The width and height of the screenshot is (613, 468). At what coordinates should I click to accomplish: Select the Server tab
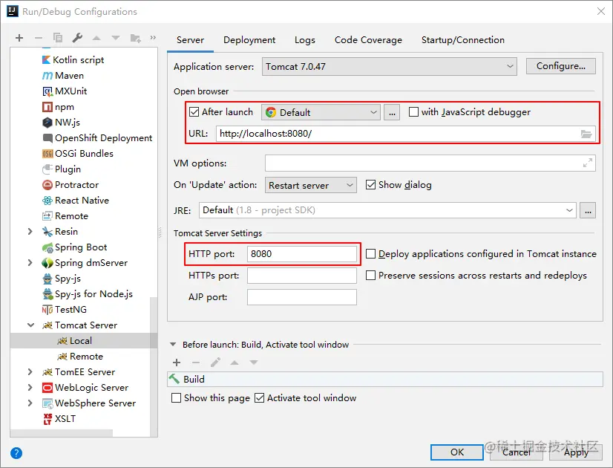click(191, 40)
